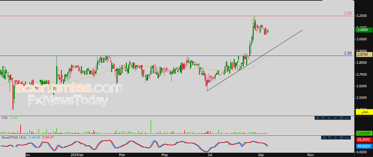Click the Mar date axis label

click(122, 155)
